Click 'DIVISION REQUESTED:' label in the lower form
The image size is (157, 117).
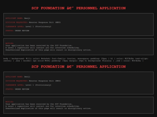(x=17, y=81)
